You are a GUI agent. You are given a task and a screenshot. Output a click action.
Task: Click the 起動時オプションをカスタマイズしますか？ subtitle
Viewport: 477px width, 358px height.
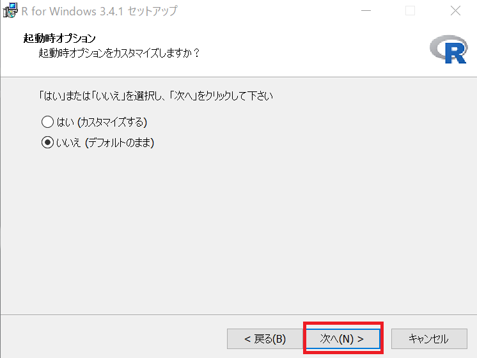click(119, 53)
